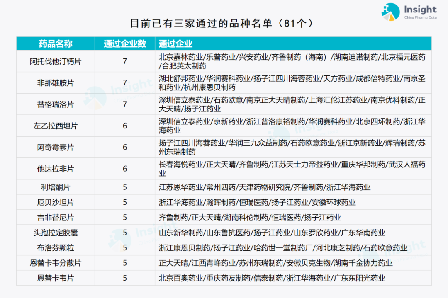Viewport: 448px width, 298px height.
Task: Click companies list starting 湖北舒邦药业
Action: [x=292, y=83]
